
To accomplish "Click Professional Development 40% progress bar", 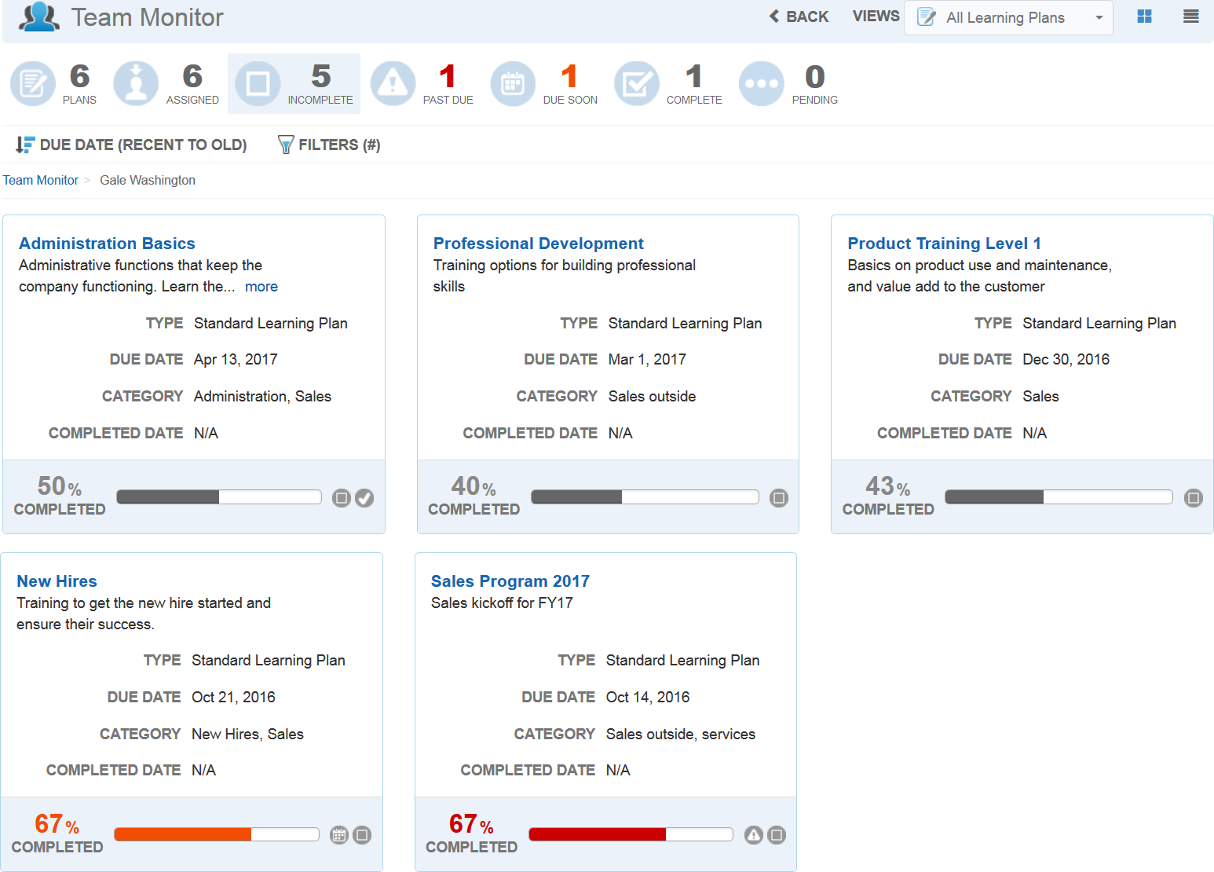I will 645,496.
